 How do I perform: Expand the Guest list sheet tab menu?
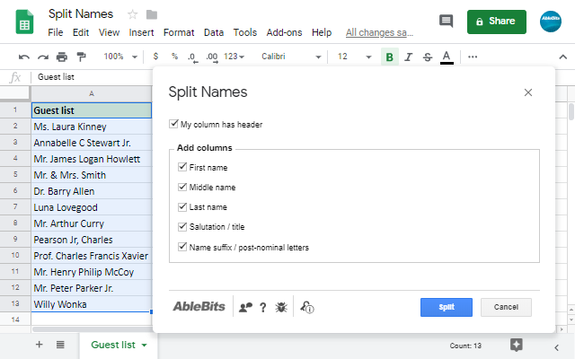[144, 345]
